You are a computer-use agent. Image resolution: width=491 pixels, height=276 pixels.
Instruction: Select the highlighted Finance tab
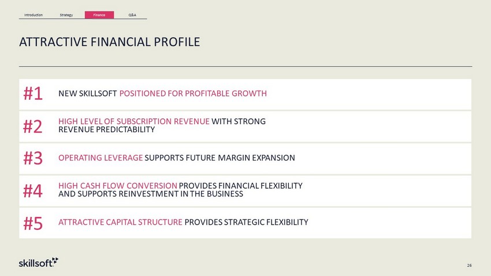[x=99, y=14]
